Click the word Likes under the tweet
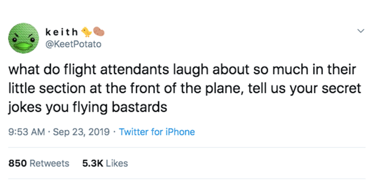375x196 pixels. [117, 163]
